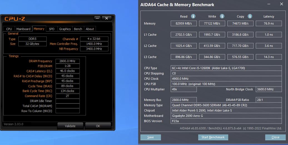288x145 pixels.
Task: Click the CPU FSB field 100.0 MHz
Action: point(226,84)
